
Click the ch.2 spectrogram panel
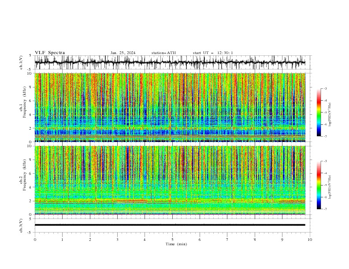(170, 180)
